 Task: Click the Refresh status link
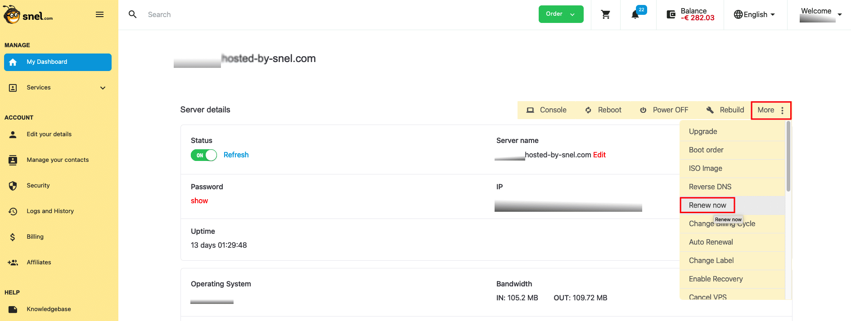[236, 155]
